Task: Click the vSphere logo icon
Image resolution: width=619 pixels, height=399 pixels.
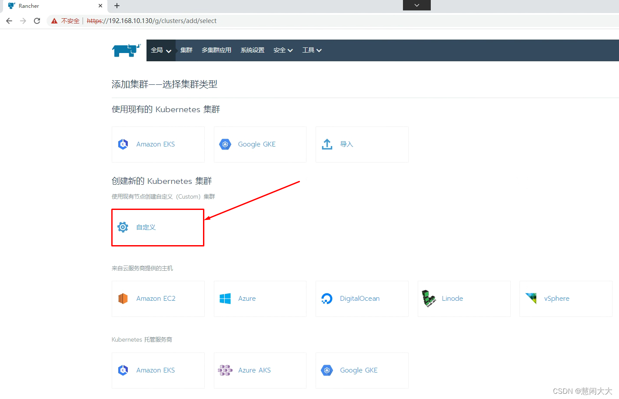Action: click(531, 298)
